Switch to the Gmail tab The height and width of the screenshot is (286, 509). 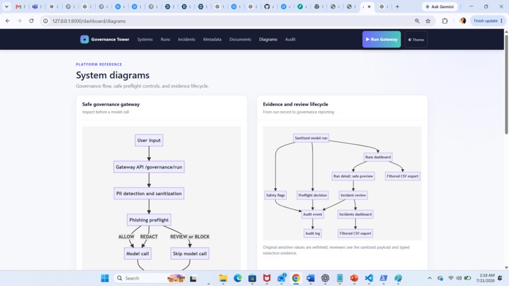coord(18,6)
